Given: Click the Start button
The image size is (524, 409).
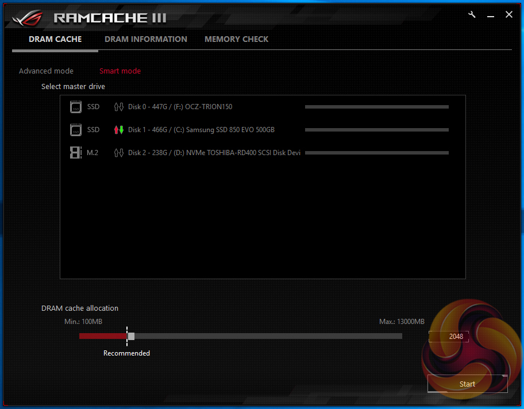Looking at the screenshot, I should pos(468,384).
